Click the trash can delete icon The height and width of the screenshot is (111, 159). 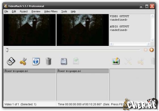tap(48, 61)
